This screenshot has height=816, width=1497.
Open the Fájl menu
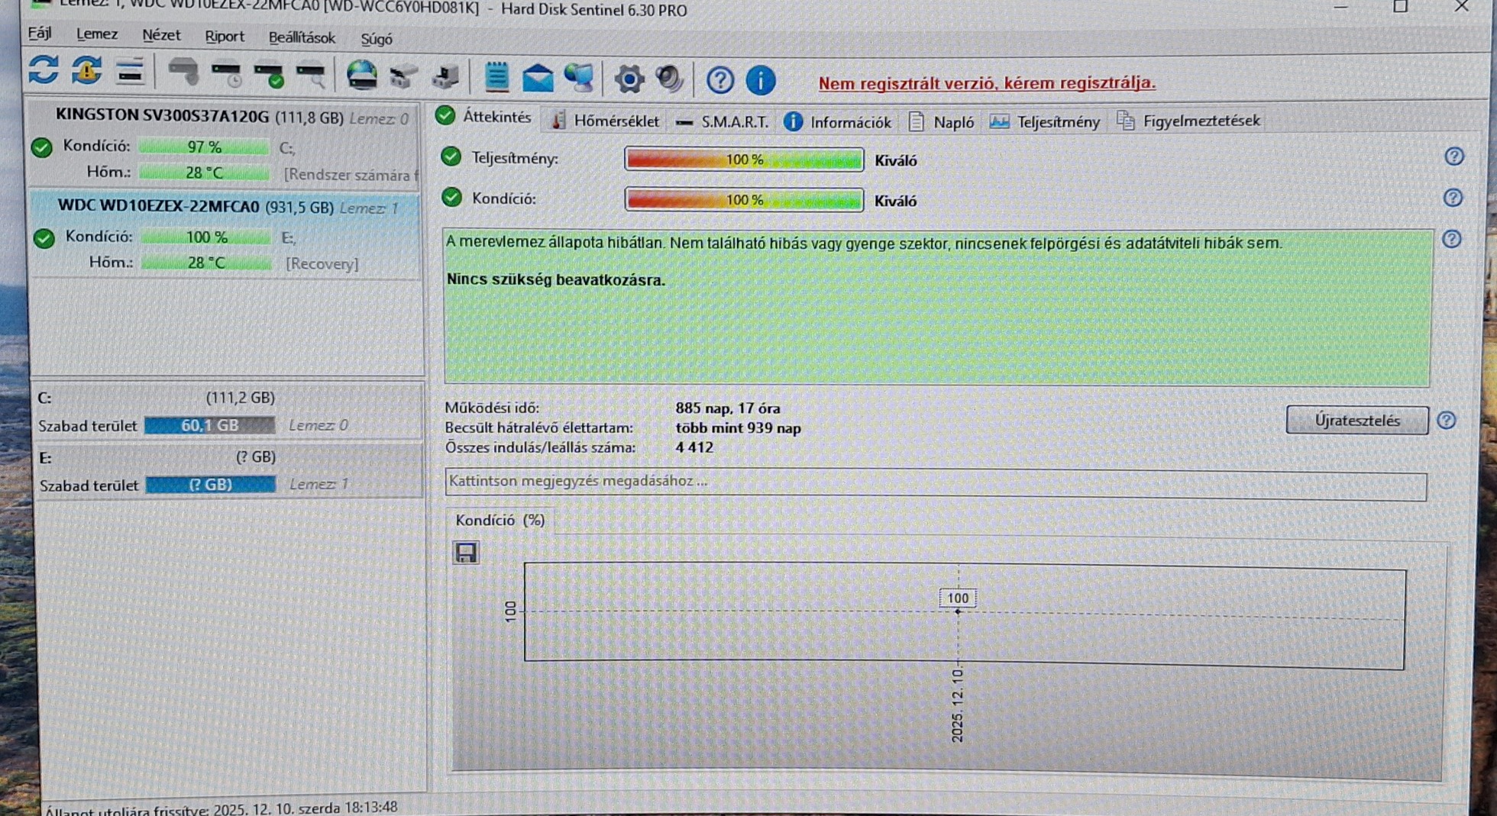click(40, 34)
